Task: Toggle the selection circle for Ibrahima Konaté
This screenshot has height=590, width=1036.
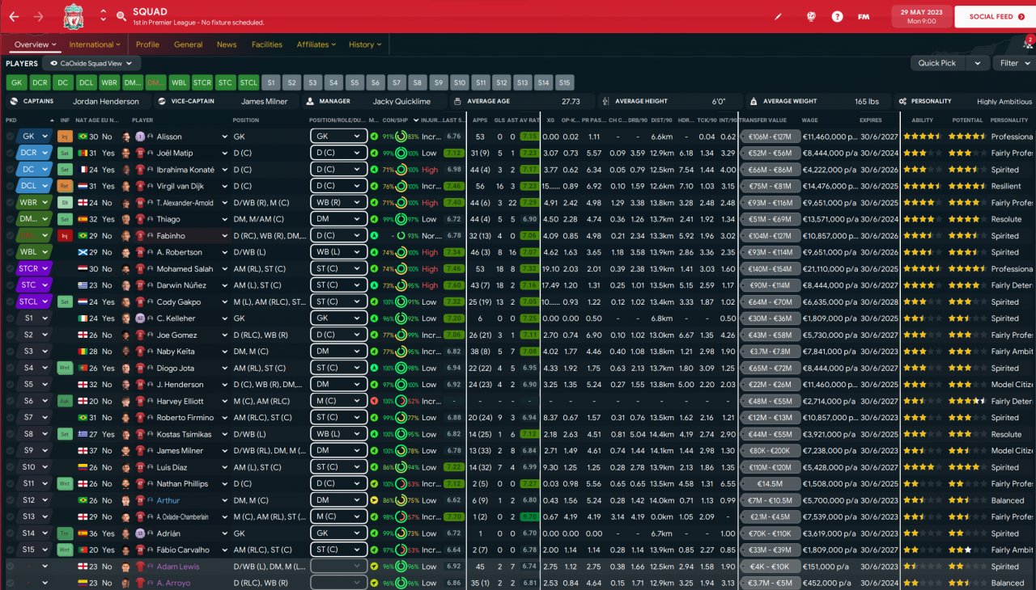Action: (x=11, y=170)
